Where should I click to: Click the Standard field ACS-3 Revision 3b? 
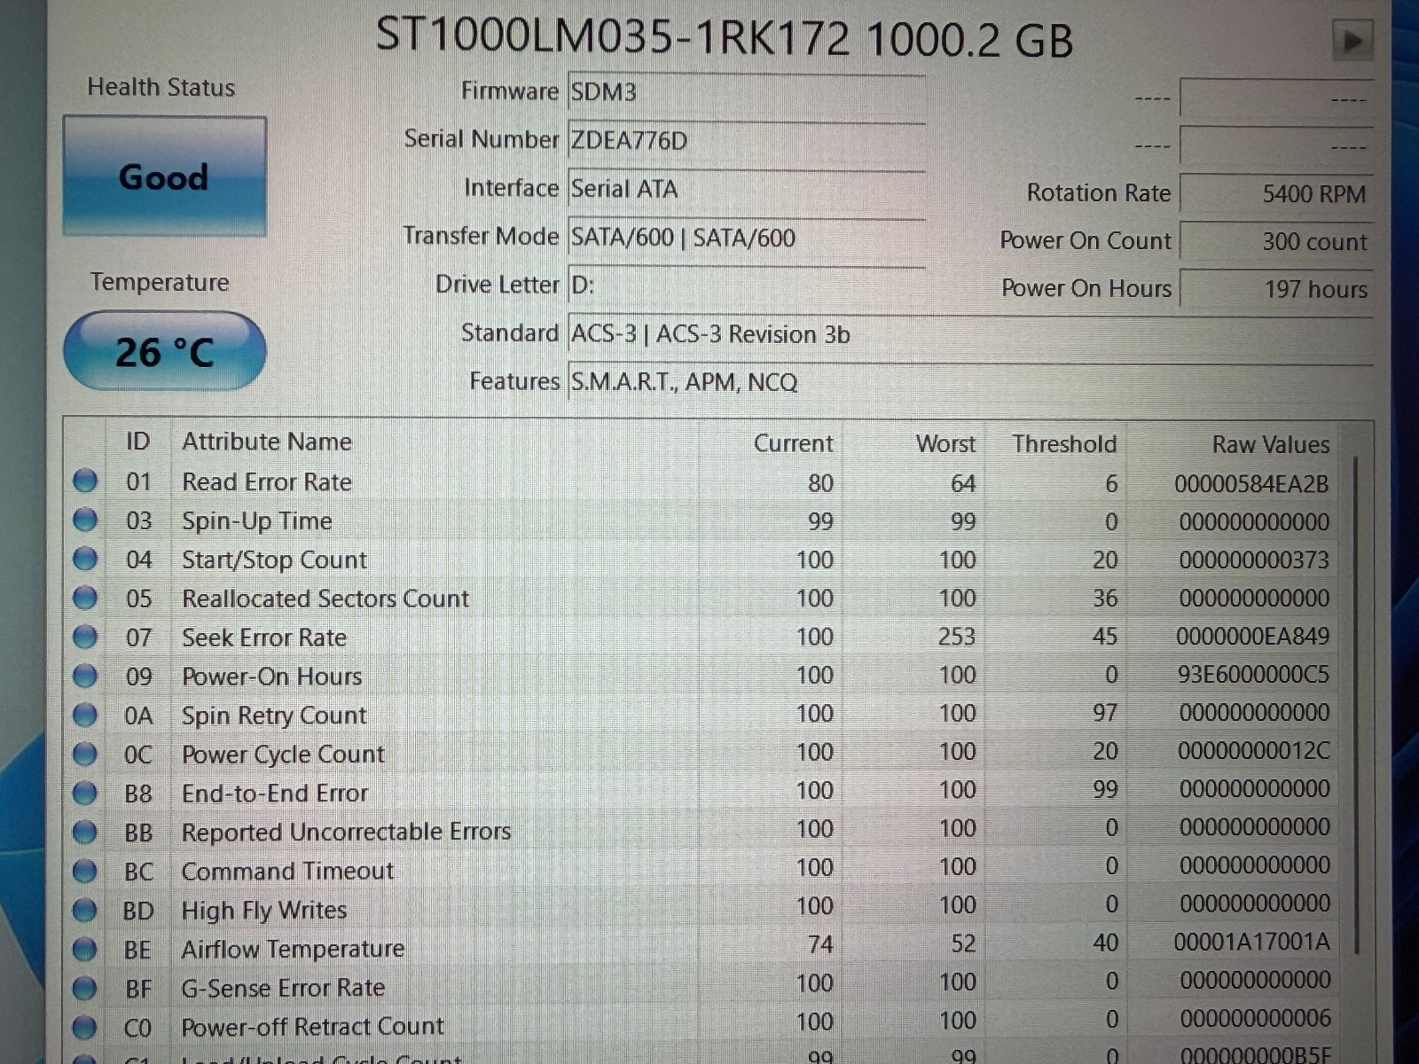pyautogui.click(x=970, y=334)
